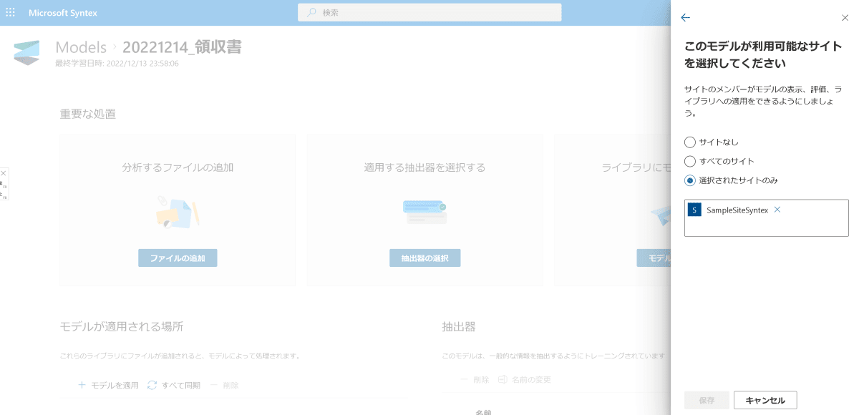
Task: Select 選択されたサイトのみ radio option
Action: click(690, 180)
